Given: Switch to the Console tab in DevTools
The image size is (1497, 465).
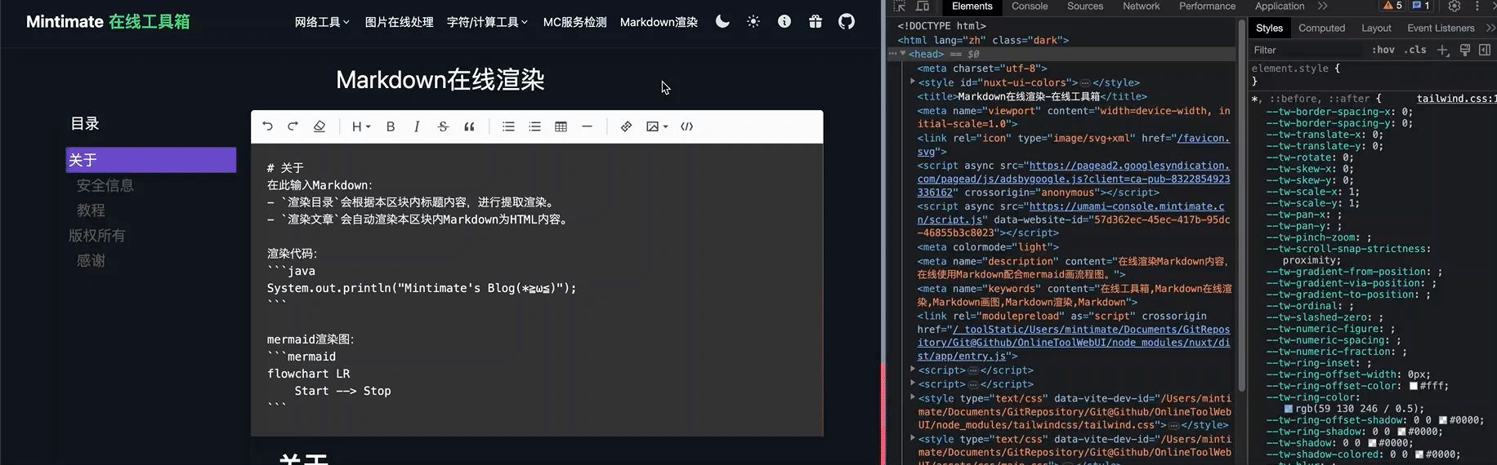Looking at the screenshot, I should 1030,7.
